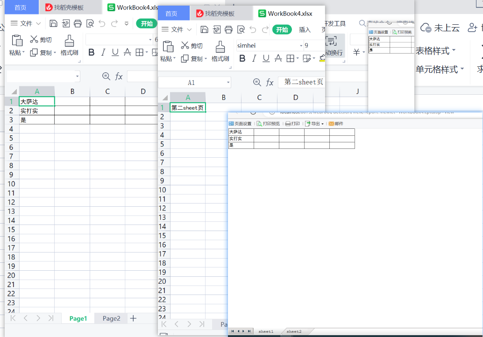Open 插入 ribbon tab in simhei window
The image size is (483, 337).
(x=305, y=29)
